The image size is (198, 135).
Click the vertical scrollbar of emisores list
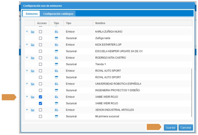[192, 93]
